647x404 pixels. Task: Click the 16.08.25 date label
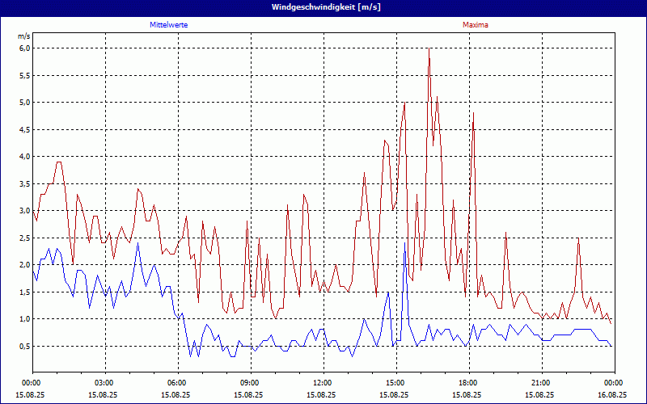point(613,395)
